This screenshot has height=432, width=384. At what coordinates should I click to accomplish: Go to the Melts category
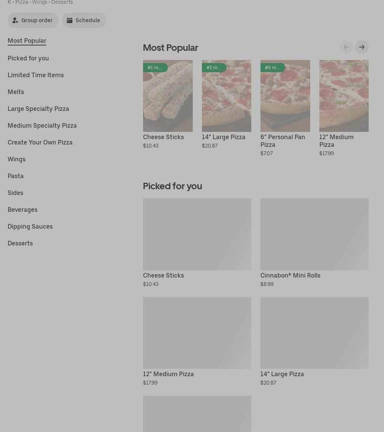point(16,92)
